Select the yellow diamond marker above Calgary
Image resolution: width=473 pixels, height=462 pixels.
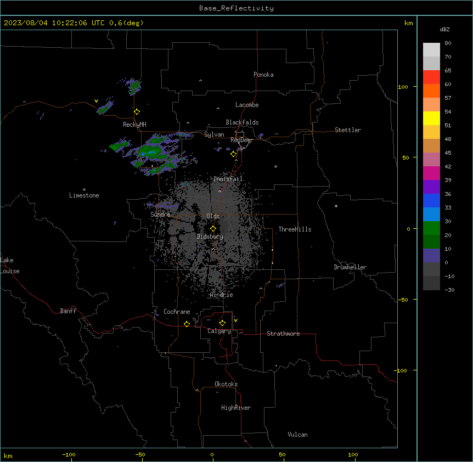tap(222, 323)
